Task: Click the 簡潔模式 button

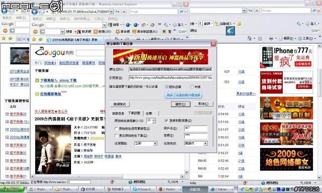Action: tap(120, 104)
